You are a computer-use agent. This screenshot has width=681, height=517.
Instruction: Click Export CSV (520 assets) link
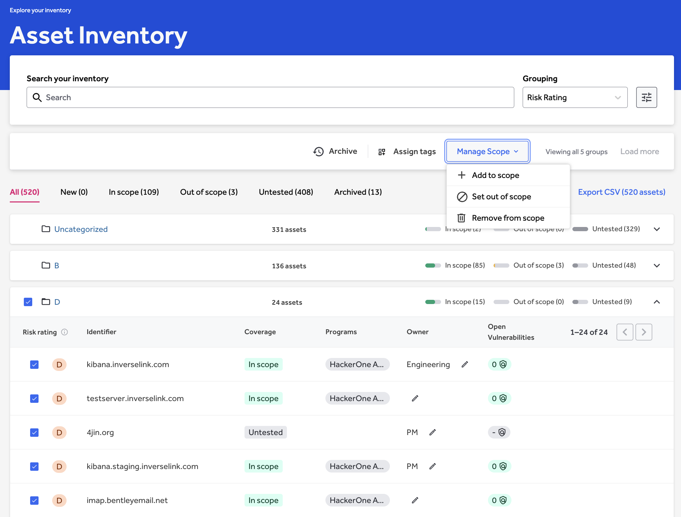621,192
